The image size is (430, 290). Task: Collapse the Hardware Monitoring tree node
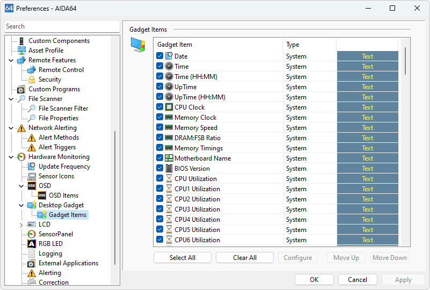pos(11,157)
